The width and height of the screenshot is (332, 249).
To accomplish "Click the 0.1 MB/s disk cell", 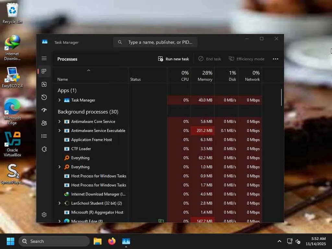I will pos(226,131).
